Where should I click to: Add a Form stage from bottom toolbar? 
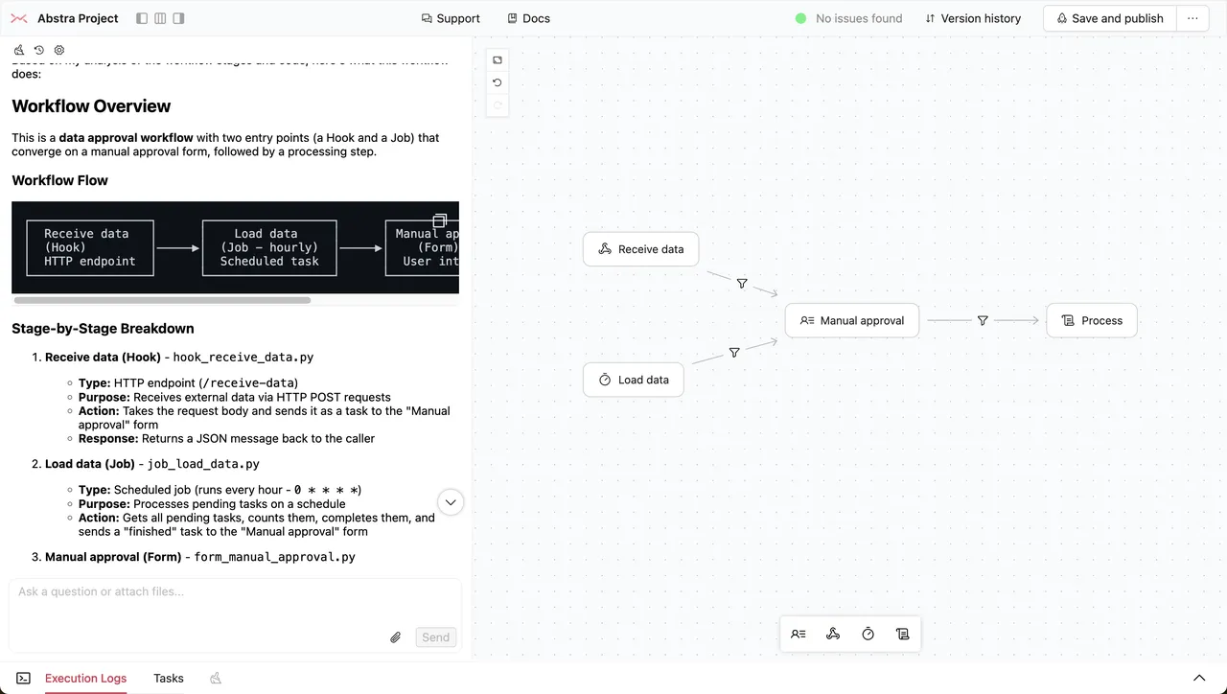799,634
